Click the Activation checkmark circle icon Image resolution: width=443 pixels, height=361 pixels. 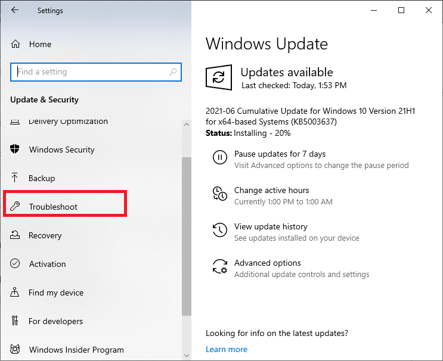click(x=15, y=263)
